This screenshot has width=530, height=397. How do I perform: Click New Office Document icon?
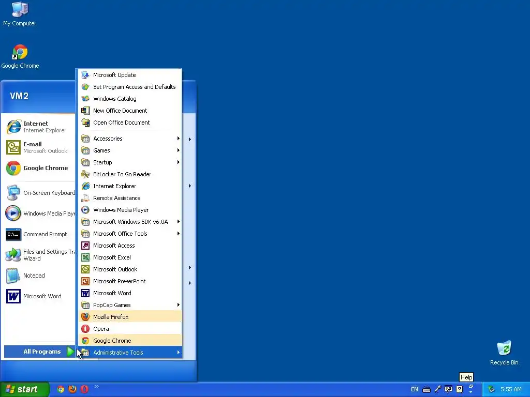(85, 111)
